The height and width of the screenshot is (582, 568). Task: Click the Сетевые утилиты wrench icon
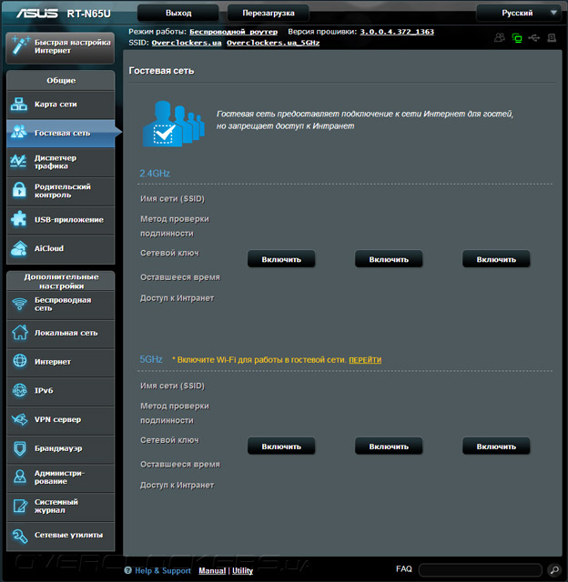[20, 536]
